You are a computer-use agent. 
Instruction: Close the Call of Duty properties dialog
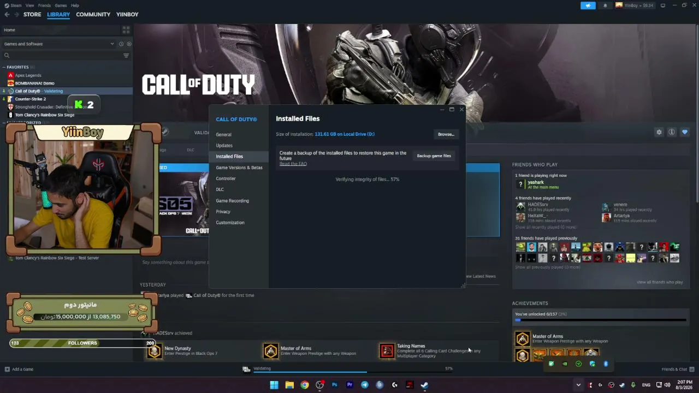(x=461, y=109)
